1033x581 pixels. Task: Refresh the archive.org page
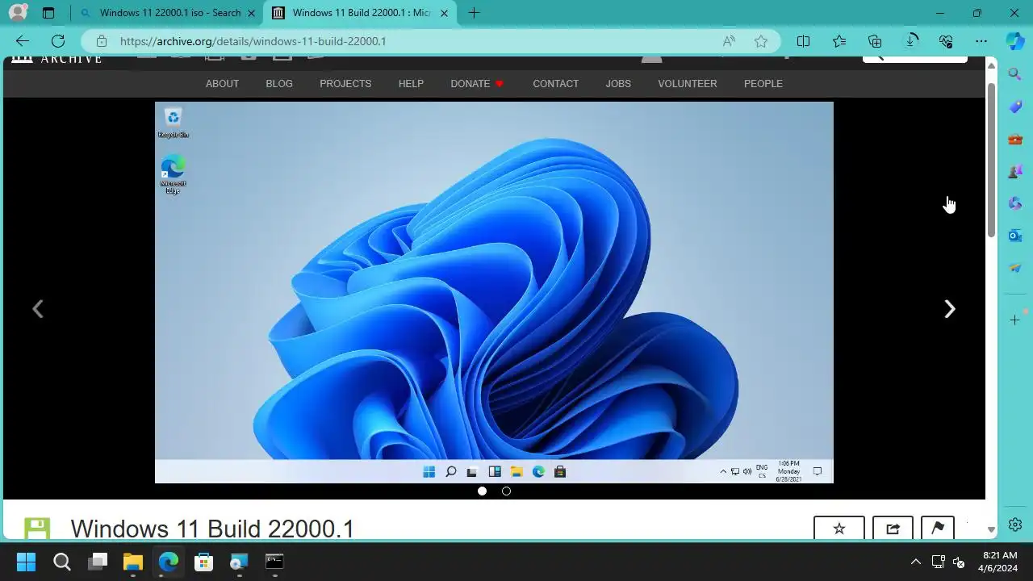pos(58,41)
